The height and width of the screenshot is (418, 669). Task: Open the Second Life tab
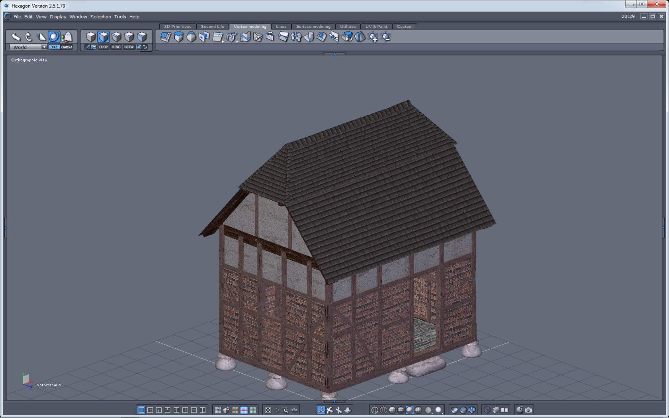point(213,26)
